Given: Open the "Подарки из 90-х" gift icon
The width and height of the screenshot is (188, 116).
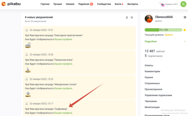Looking at the screenshot, I should [x=162, y=4].
